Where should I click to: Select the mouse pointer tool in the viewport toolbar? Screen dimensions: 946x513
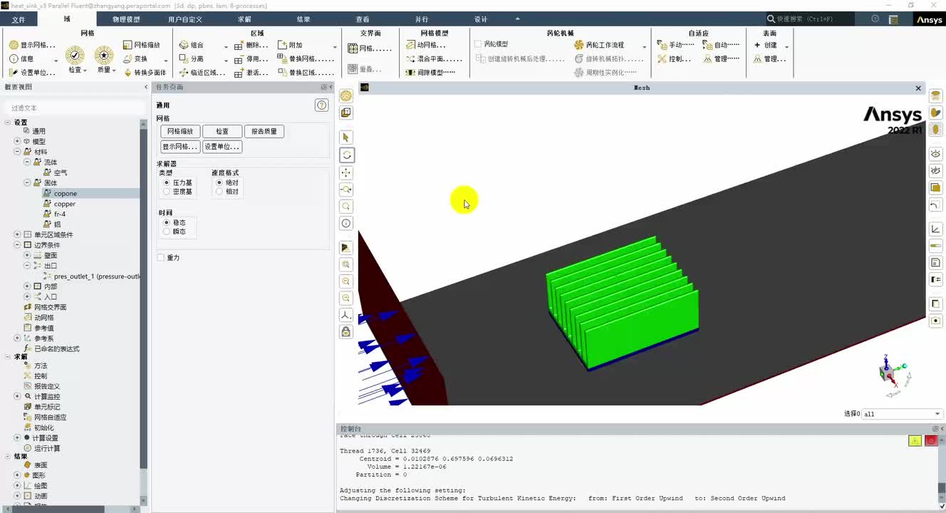[x=346, y=138]
